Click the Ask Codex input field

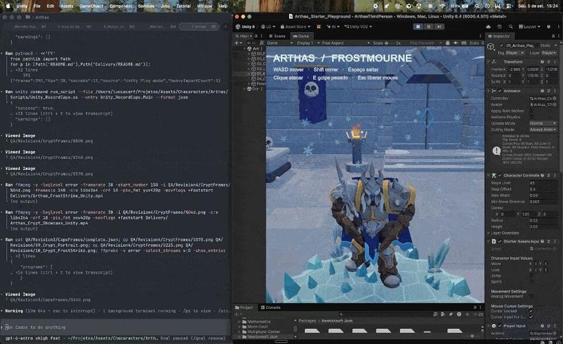click(116, 327)
